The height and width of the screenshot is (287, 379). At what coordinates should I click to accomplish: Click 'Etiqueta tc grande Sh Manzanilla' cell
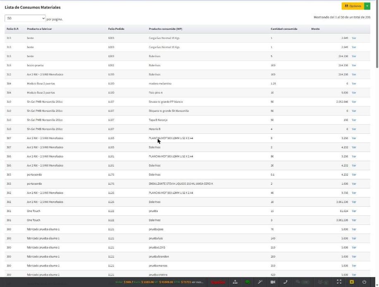pos(169,111)
